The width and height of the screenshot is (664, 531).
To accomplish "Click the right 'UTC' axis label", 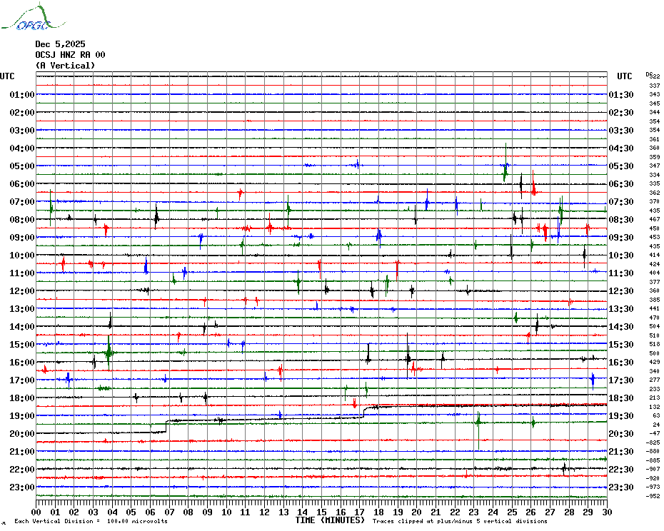I will point(625,76).
